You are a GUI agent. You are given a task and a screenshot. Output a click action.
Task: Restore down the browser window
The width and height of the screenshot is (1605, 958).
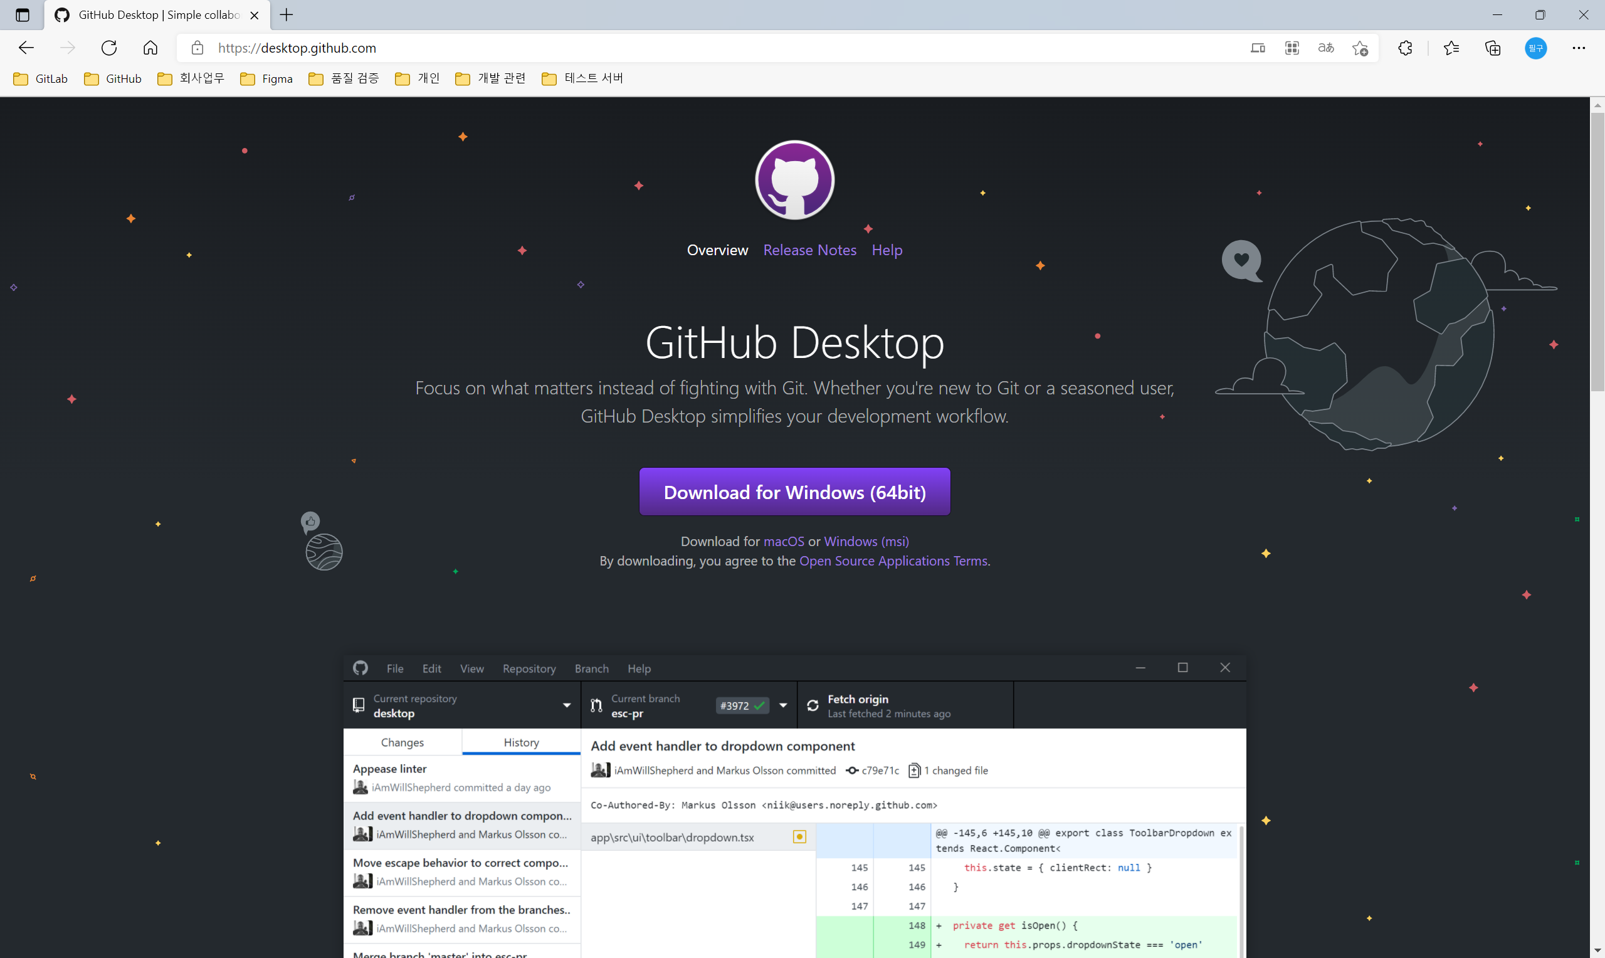[1540, 14]
